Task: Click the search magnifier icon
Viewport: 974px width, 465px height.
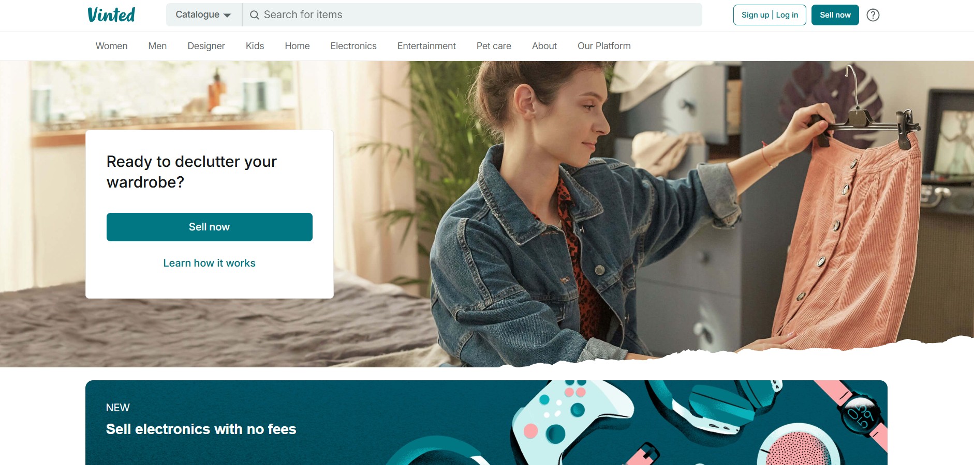Action: coord(254,15)
